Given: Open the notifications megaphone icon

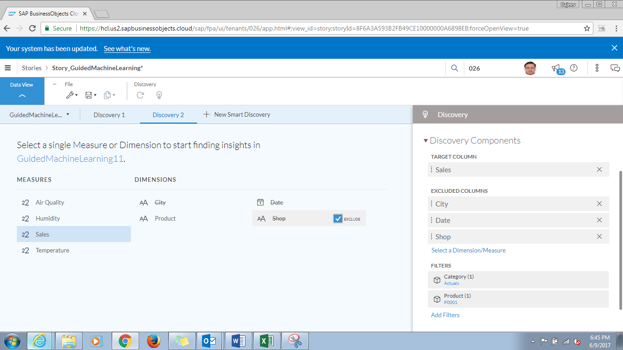Looking at the screenshot, I should tap(556, 68).
